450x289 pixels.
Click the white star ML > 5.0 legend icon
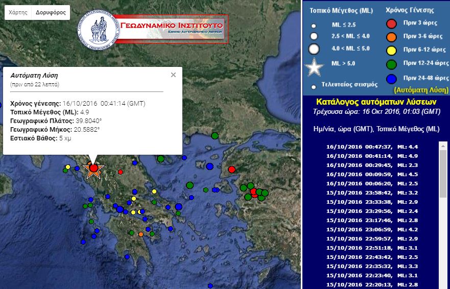pyautogui.click(x=314, y=67)
